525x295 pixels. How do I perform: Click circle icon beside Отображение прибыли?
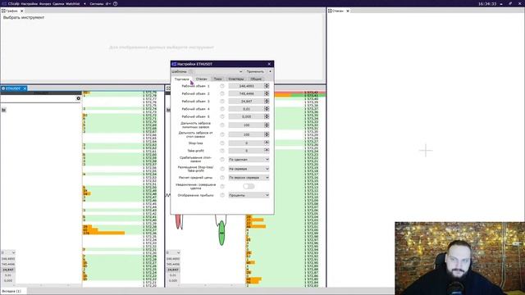pos(222,195)
